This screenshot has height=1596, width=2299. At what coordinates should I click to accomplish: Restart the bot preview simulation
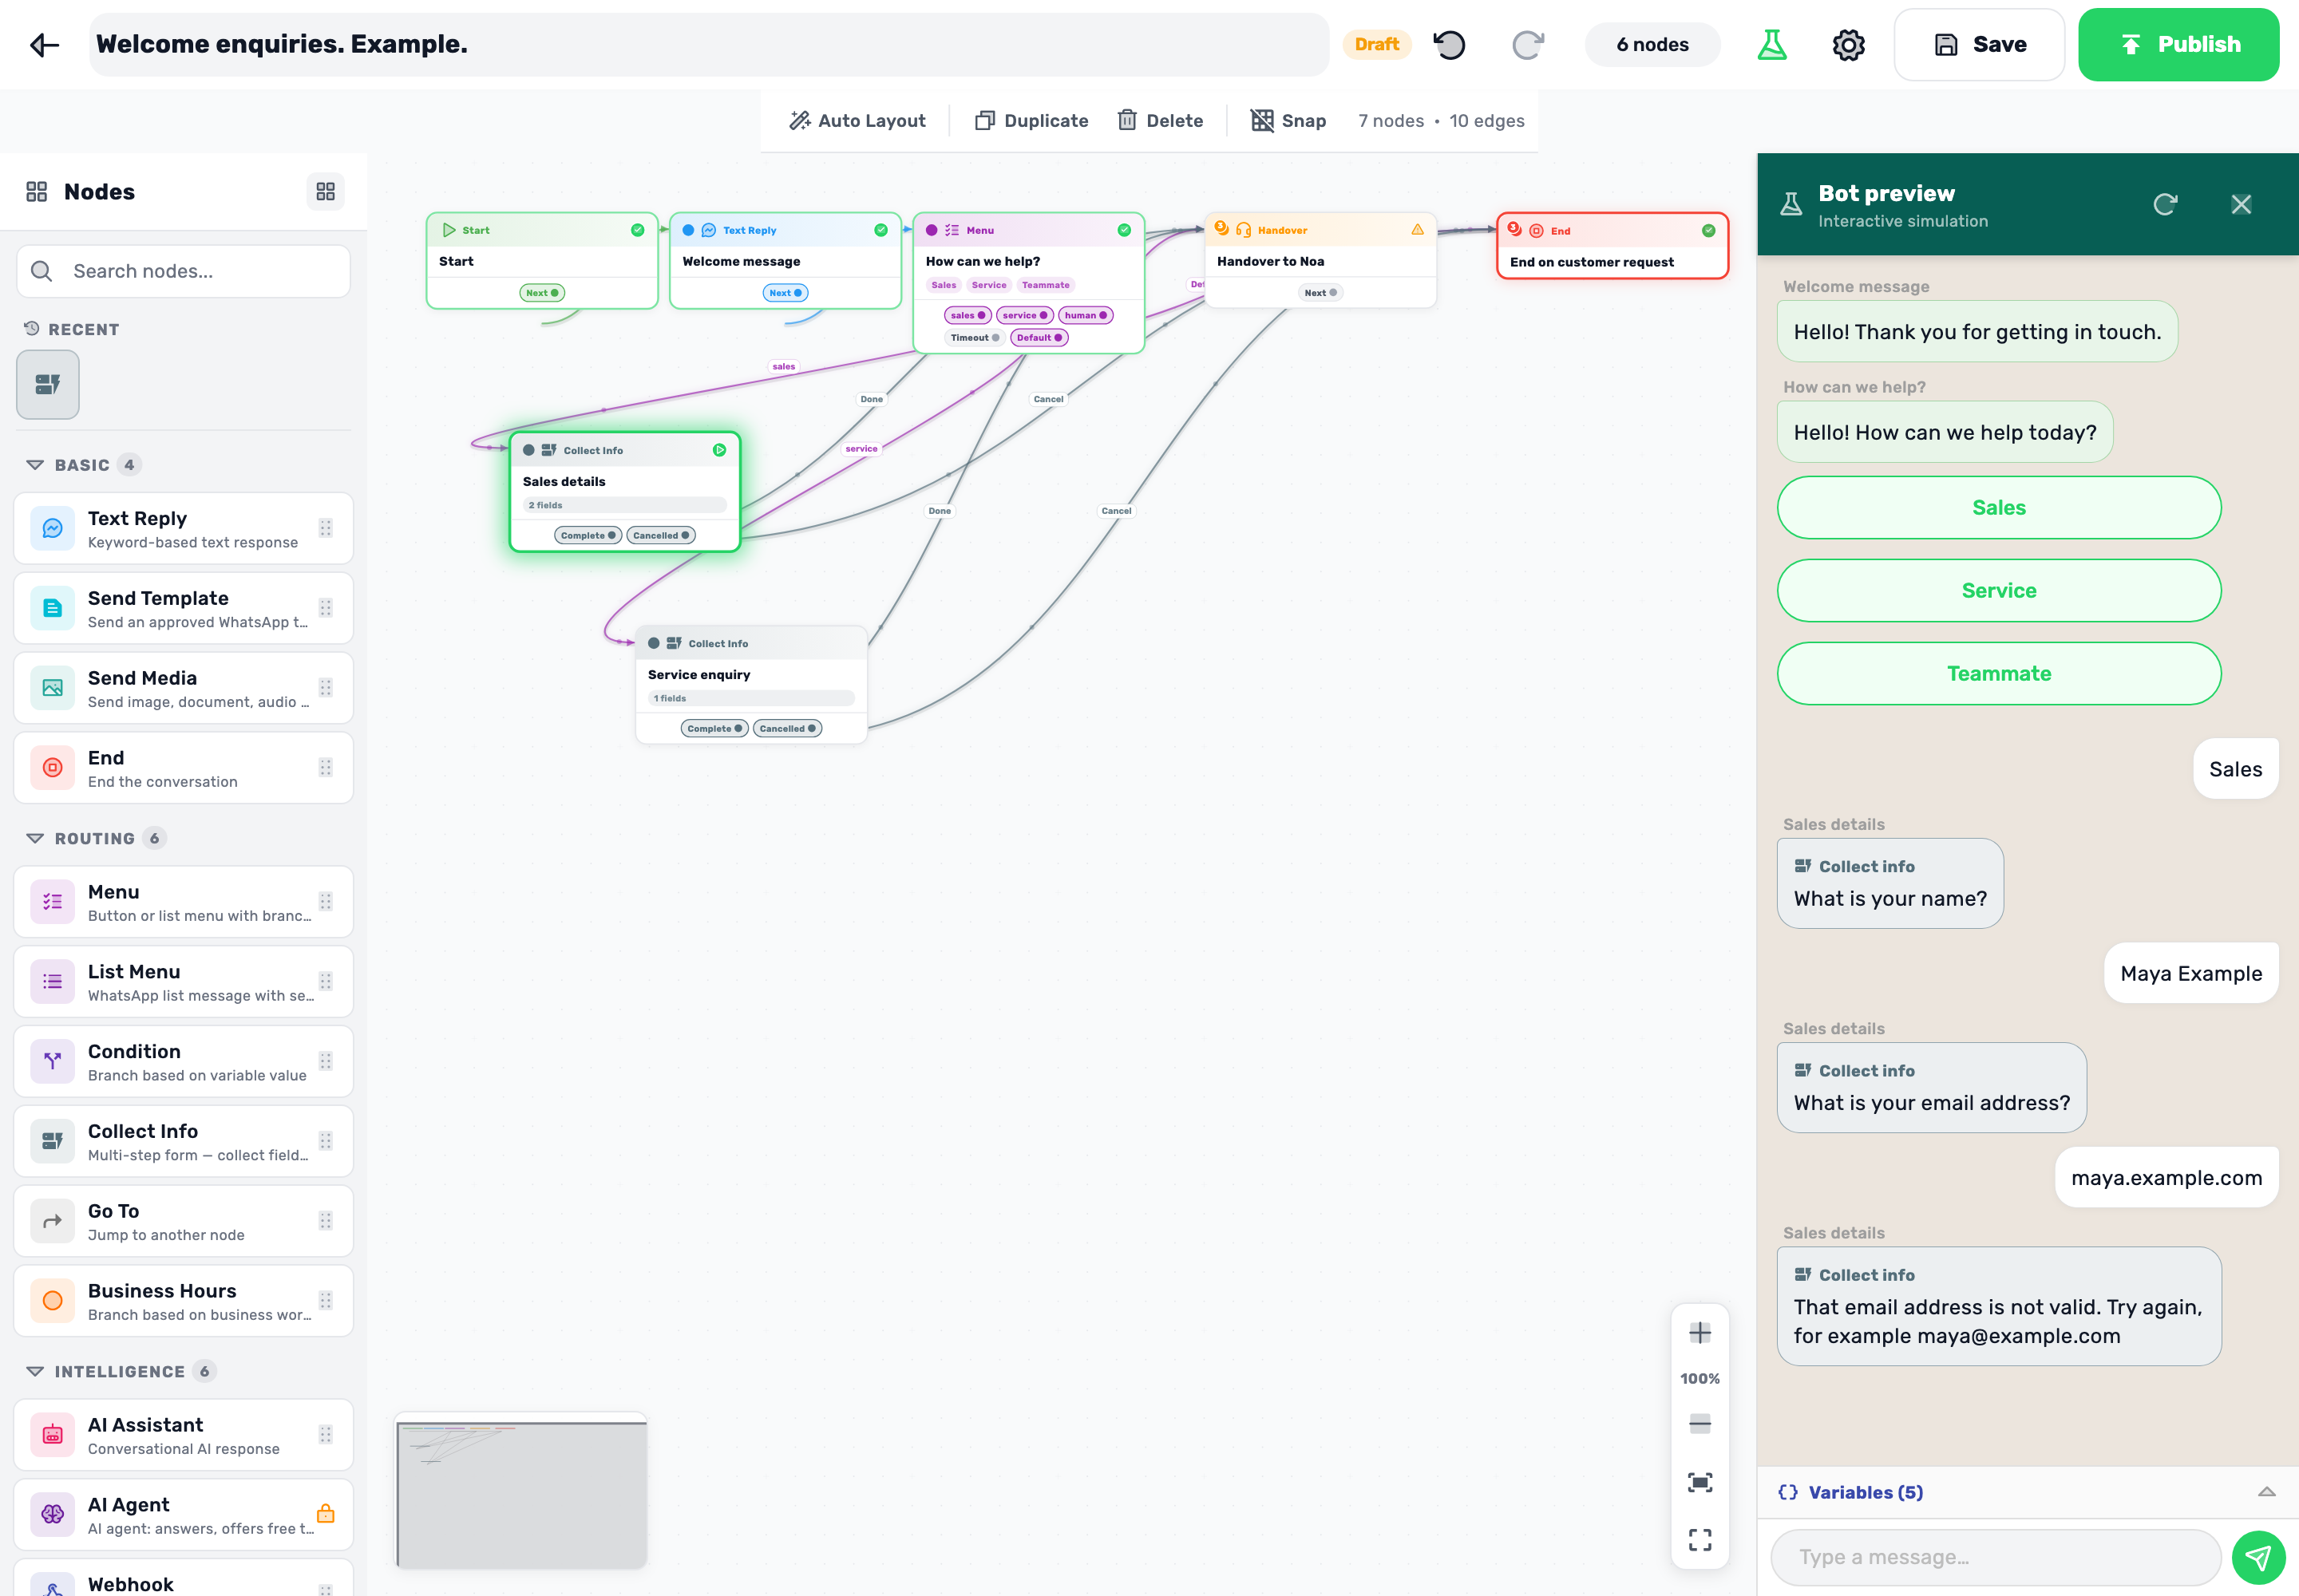click(2165, 204)
